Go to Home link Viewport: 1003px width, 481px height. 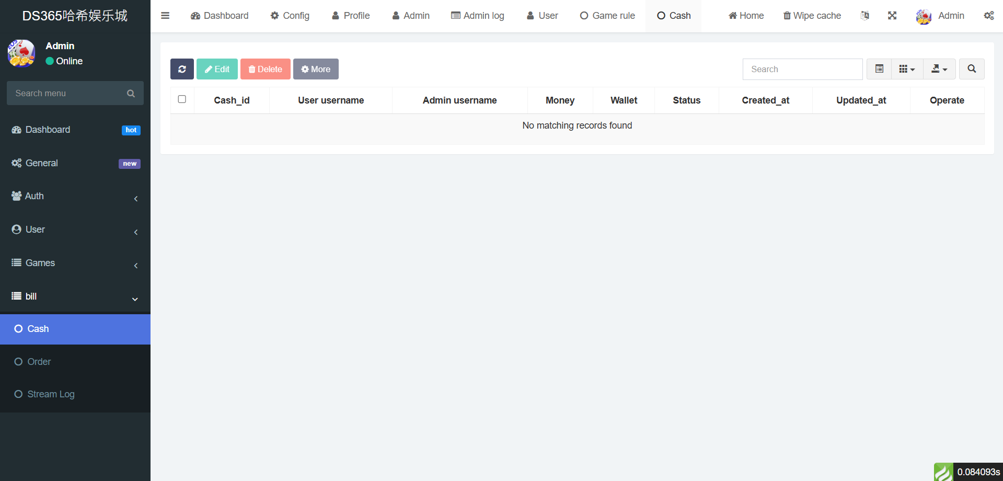tap(746, 16)
